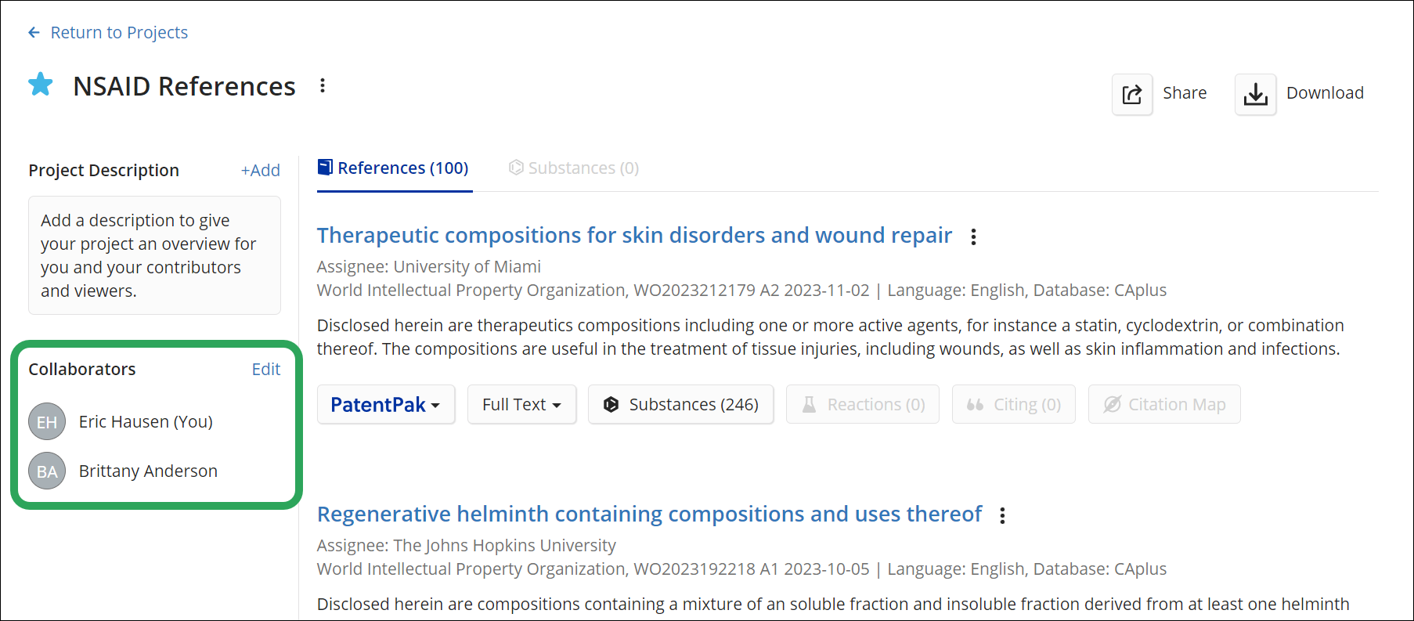Open the Citation Map button
The height and width of the screenshot is (621, 1414).
pos(1164,404)
